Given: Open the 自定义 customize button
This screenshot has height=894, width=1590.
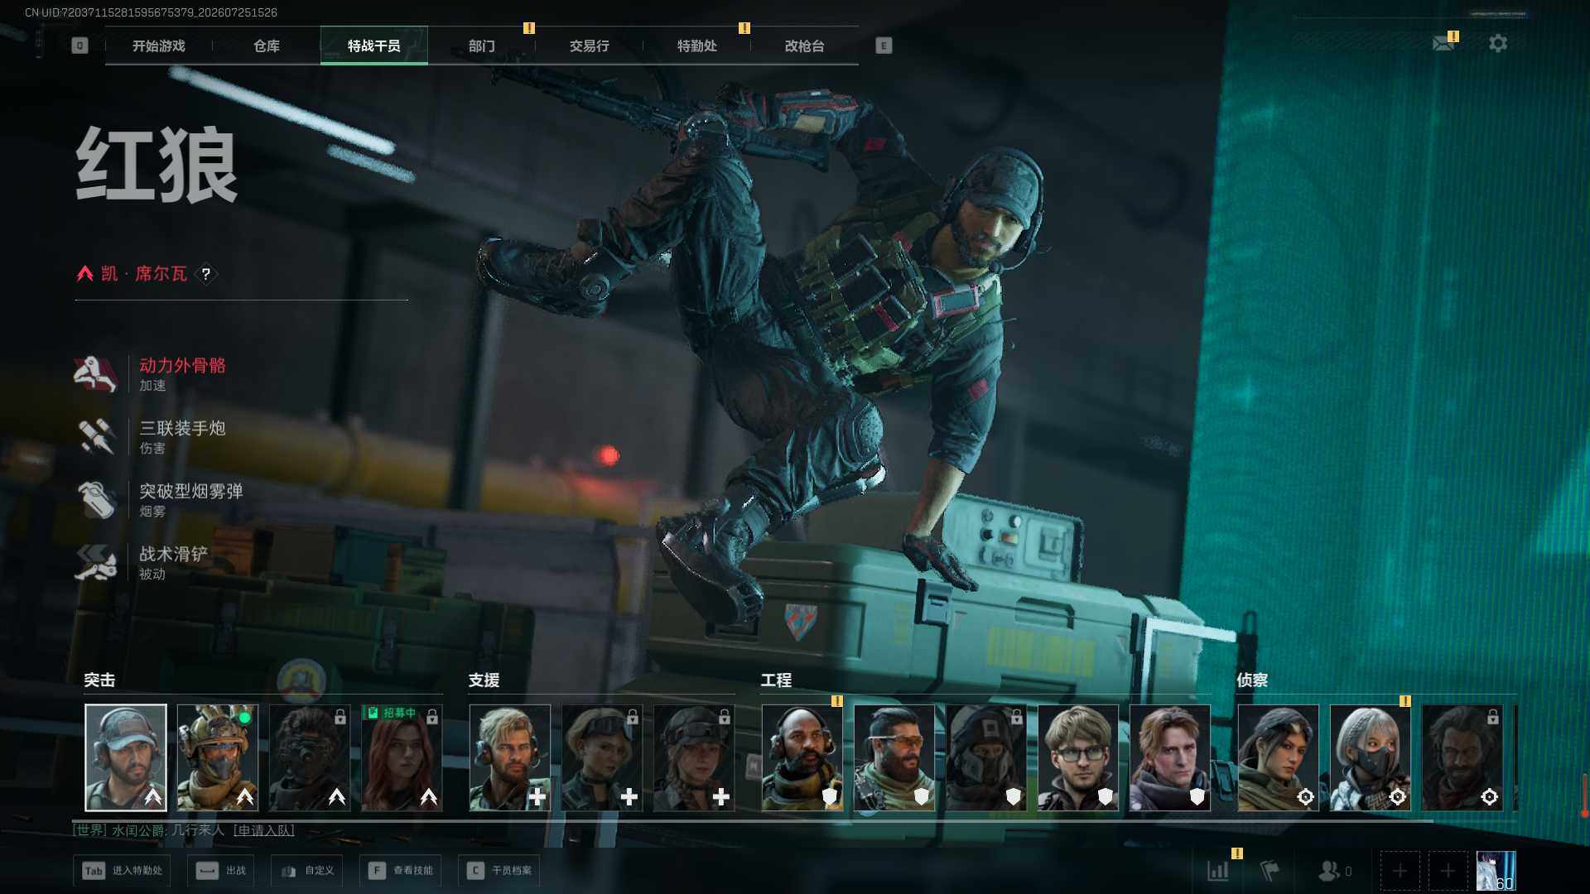Looking at the screenshot, I should pyautogui.click(x=306, y=871).
